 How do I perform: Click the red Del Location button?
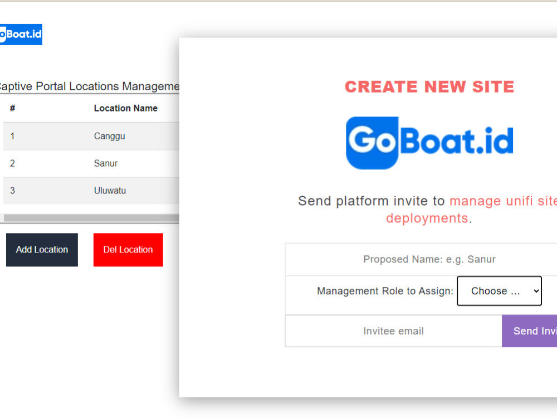coord(128,250)
